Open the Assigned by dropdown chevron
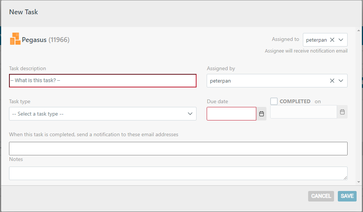 [x=341, y=81]
